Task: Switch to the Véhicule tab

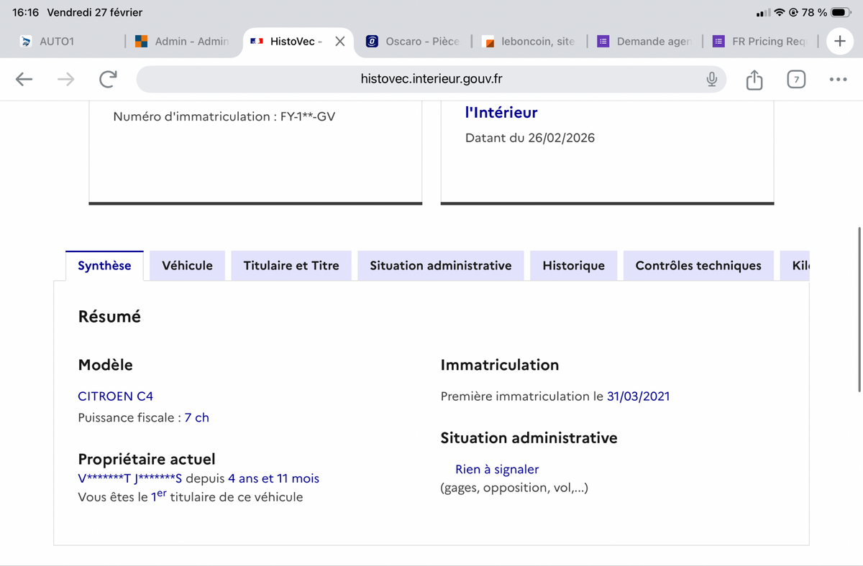Action: pos(187,265)
